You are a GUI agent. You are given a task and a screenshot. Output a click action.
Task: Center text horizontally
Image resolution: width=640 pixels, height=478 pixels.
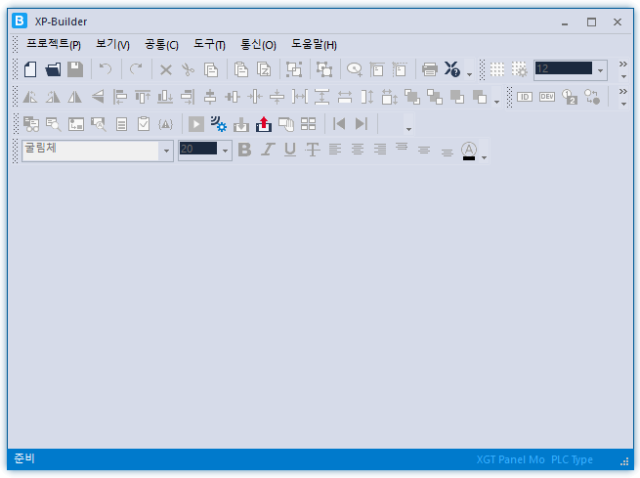(x=358, y=149)
